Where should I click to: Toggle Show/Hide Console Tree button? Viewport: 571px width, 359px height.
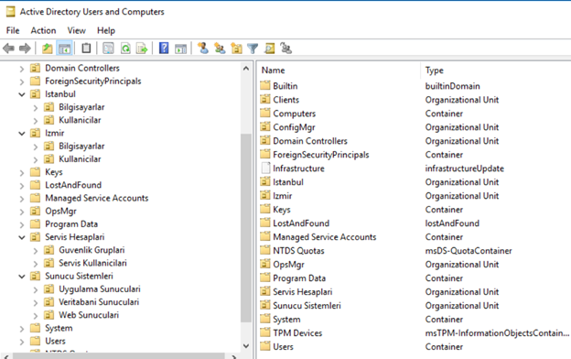point(64,49)
